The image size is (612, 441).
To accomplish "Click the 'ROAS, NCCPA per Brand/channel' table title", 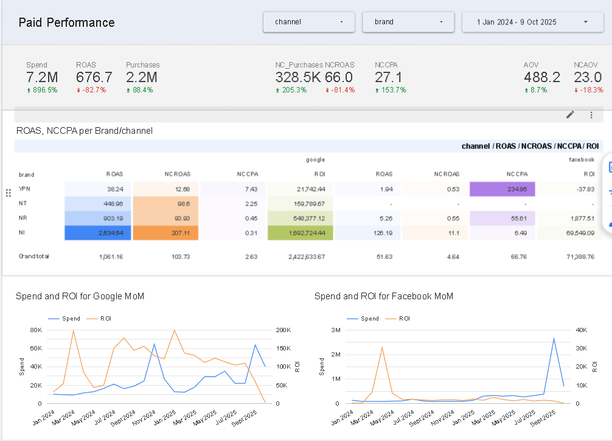I will [85, 131].
